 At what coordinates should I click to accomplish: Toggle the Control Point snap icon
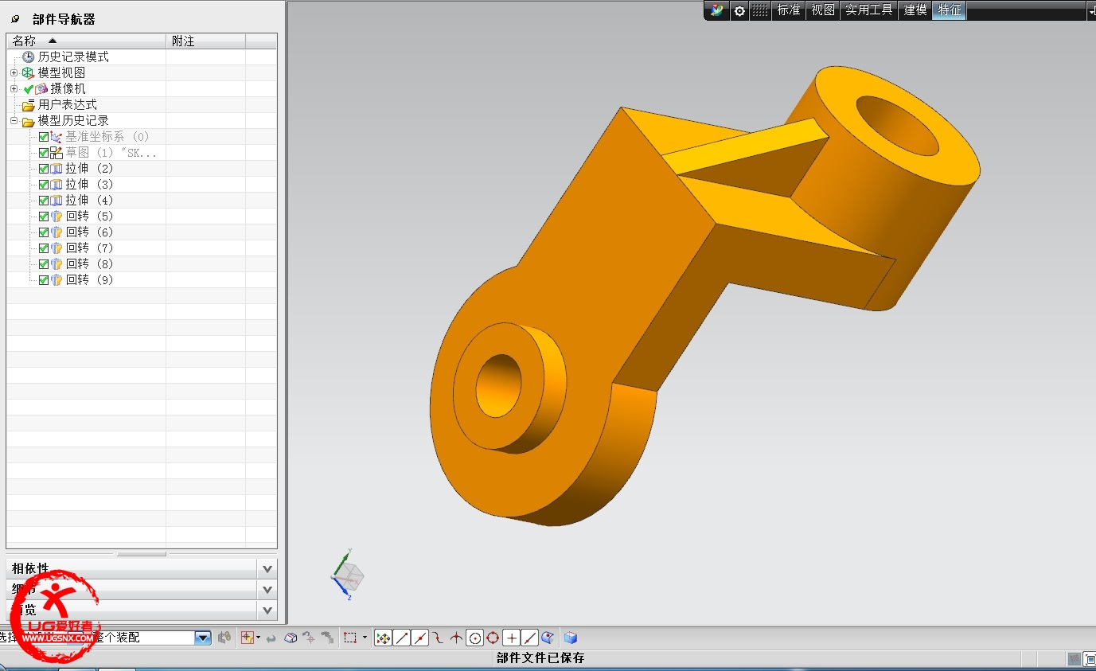(x=438, y=638)
